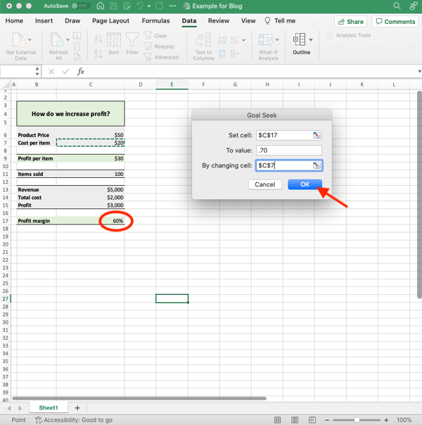Open the Formulas ribbon tab
This screenshot has width=422, height=425.
(155, 21)
